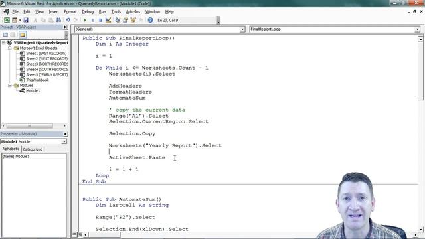Open the File menu
Viewport: 425px width, 239px height.
tap(15, 12)
